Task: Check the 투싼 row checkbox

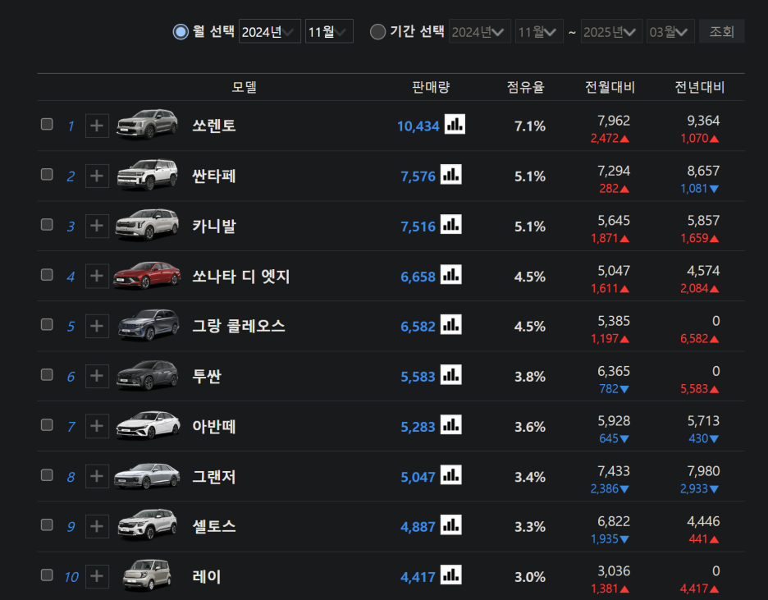Action: 47,375
